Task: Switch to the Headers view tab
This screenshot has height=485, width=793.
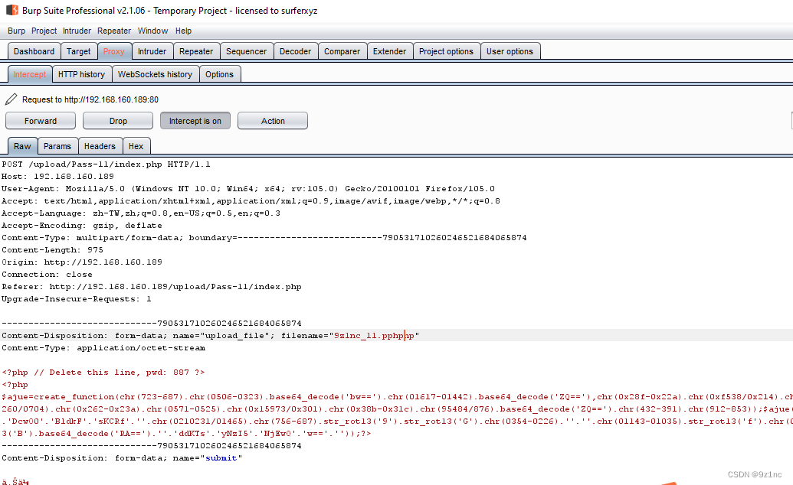Action: [100, 146]
